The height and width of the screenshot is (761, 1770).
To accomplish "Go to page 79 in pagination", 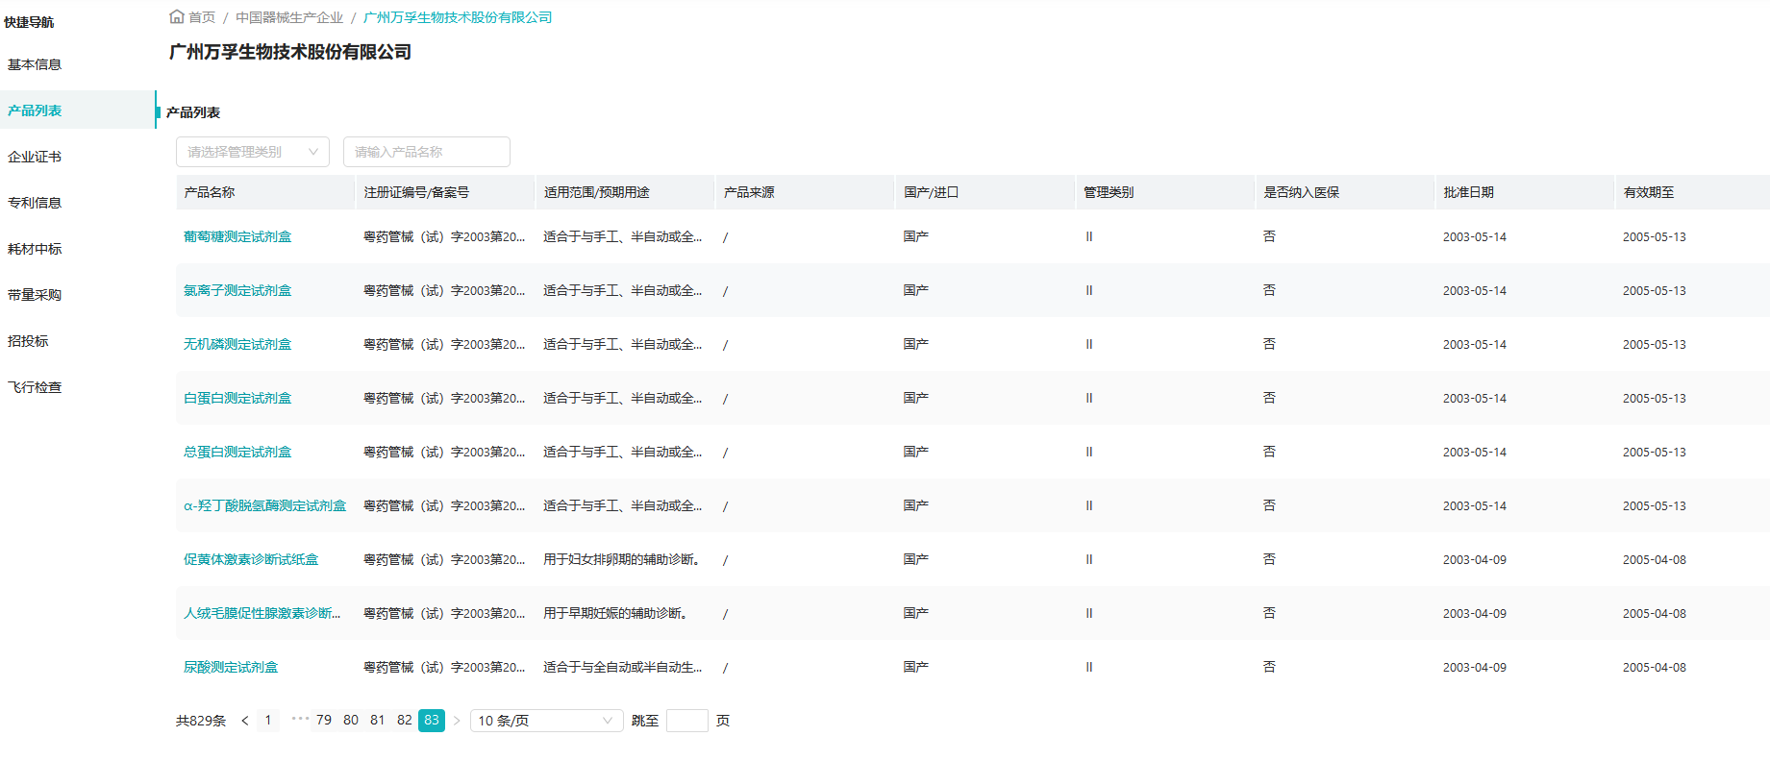I will point(324,721).
